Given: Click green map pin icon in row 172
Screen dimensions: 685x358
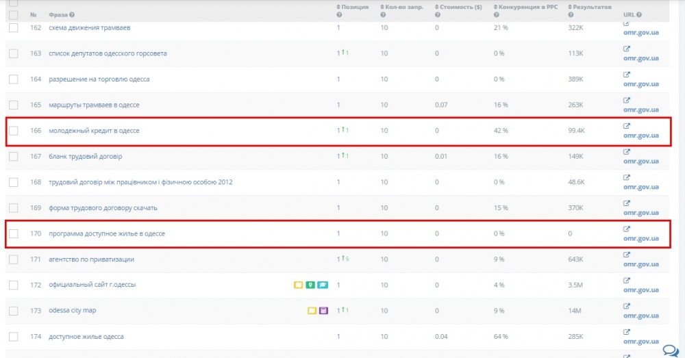Looking at the screenshot, I should click(x=310, y=285).
